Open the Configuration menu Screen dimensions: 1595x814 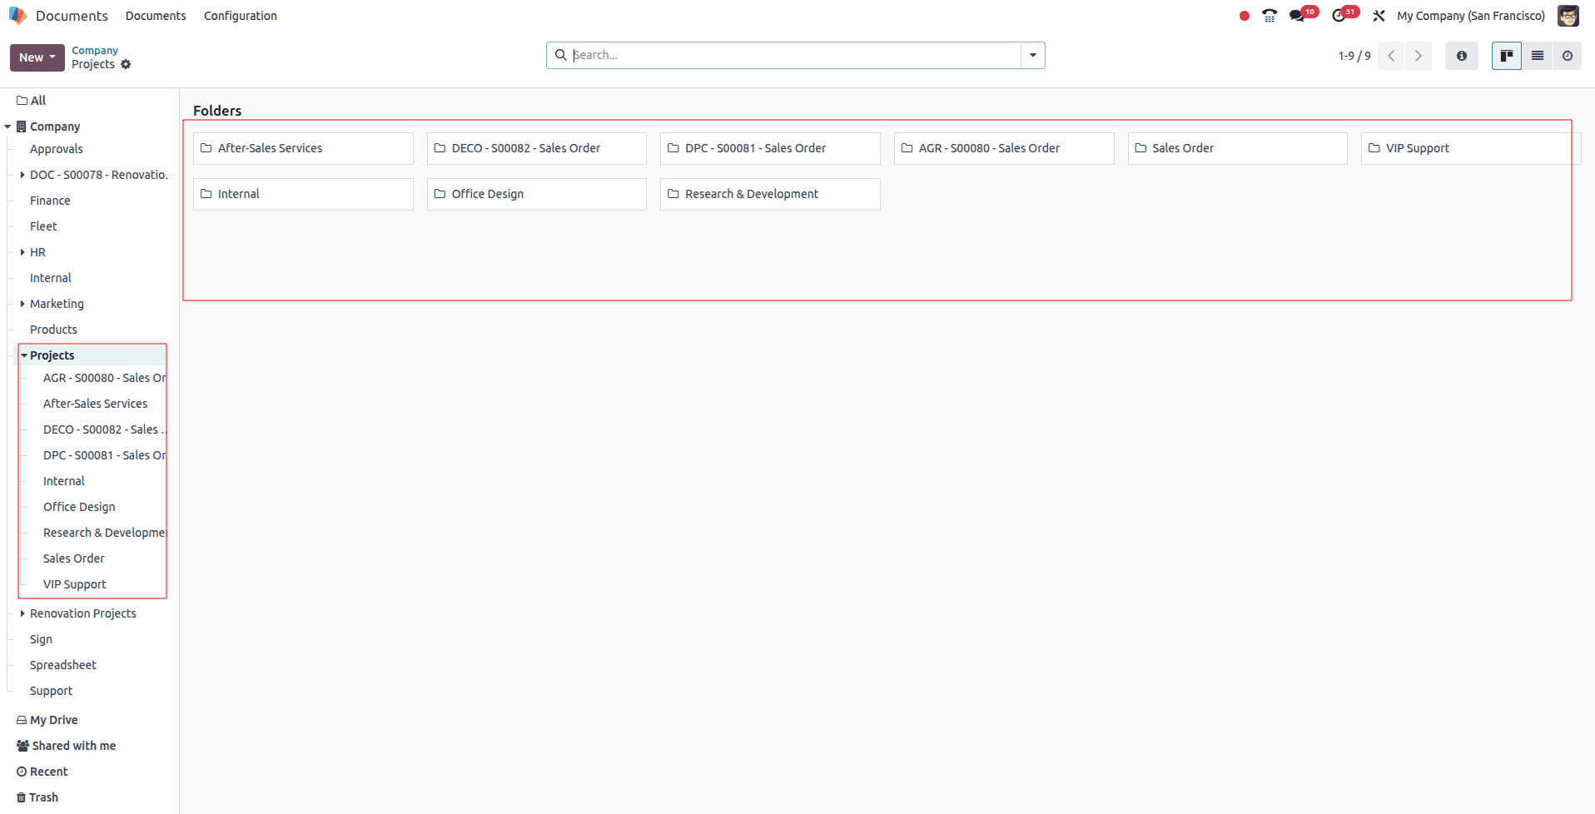[240, 16]
